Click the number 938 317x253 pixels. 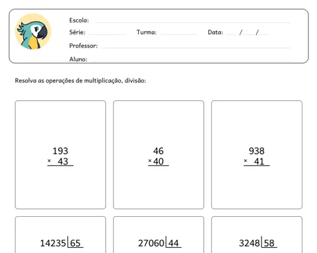(x=257, y=151)
